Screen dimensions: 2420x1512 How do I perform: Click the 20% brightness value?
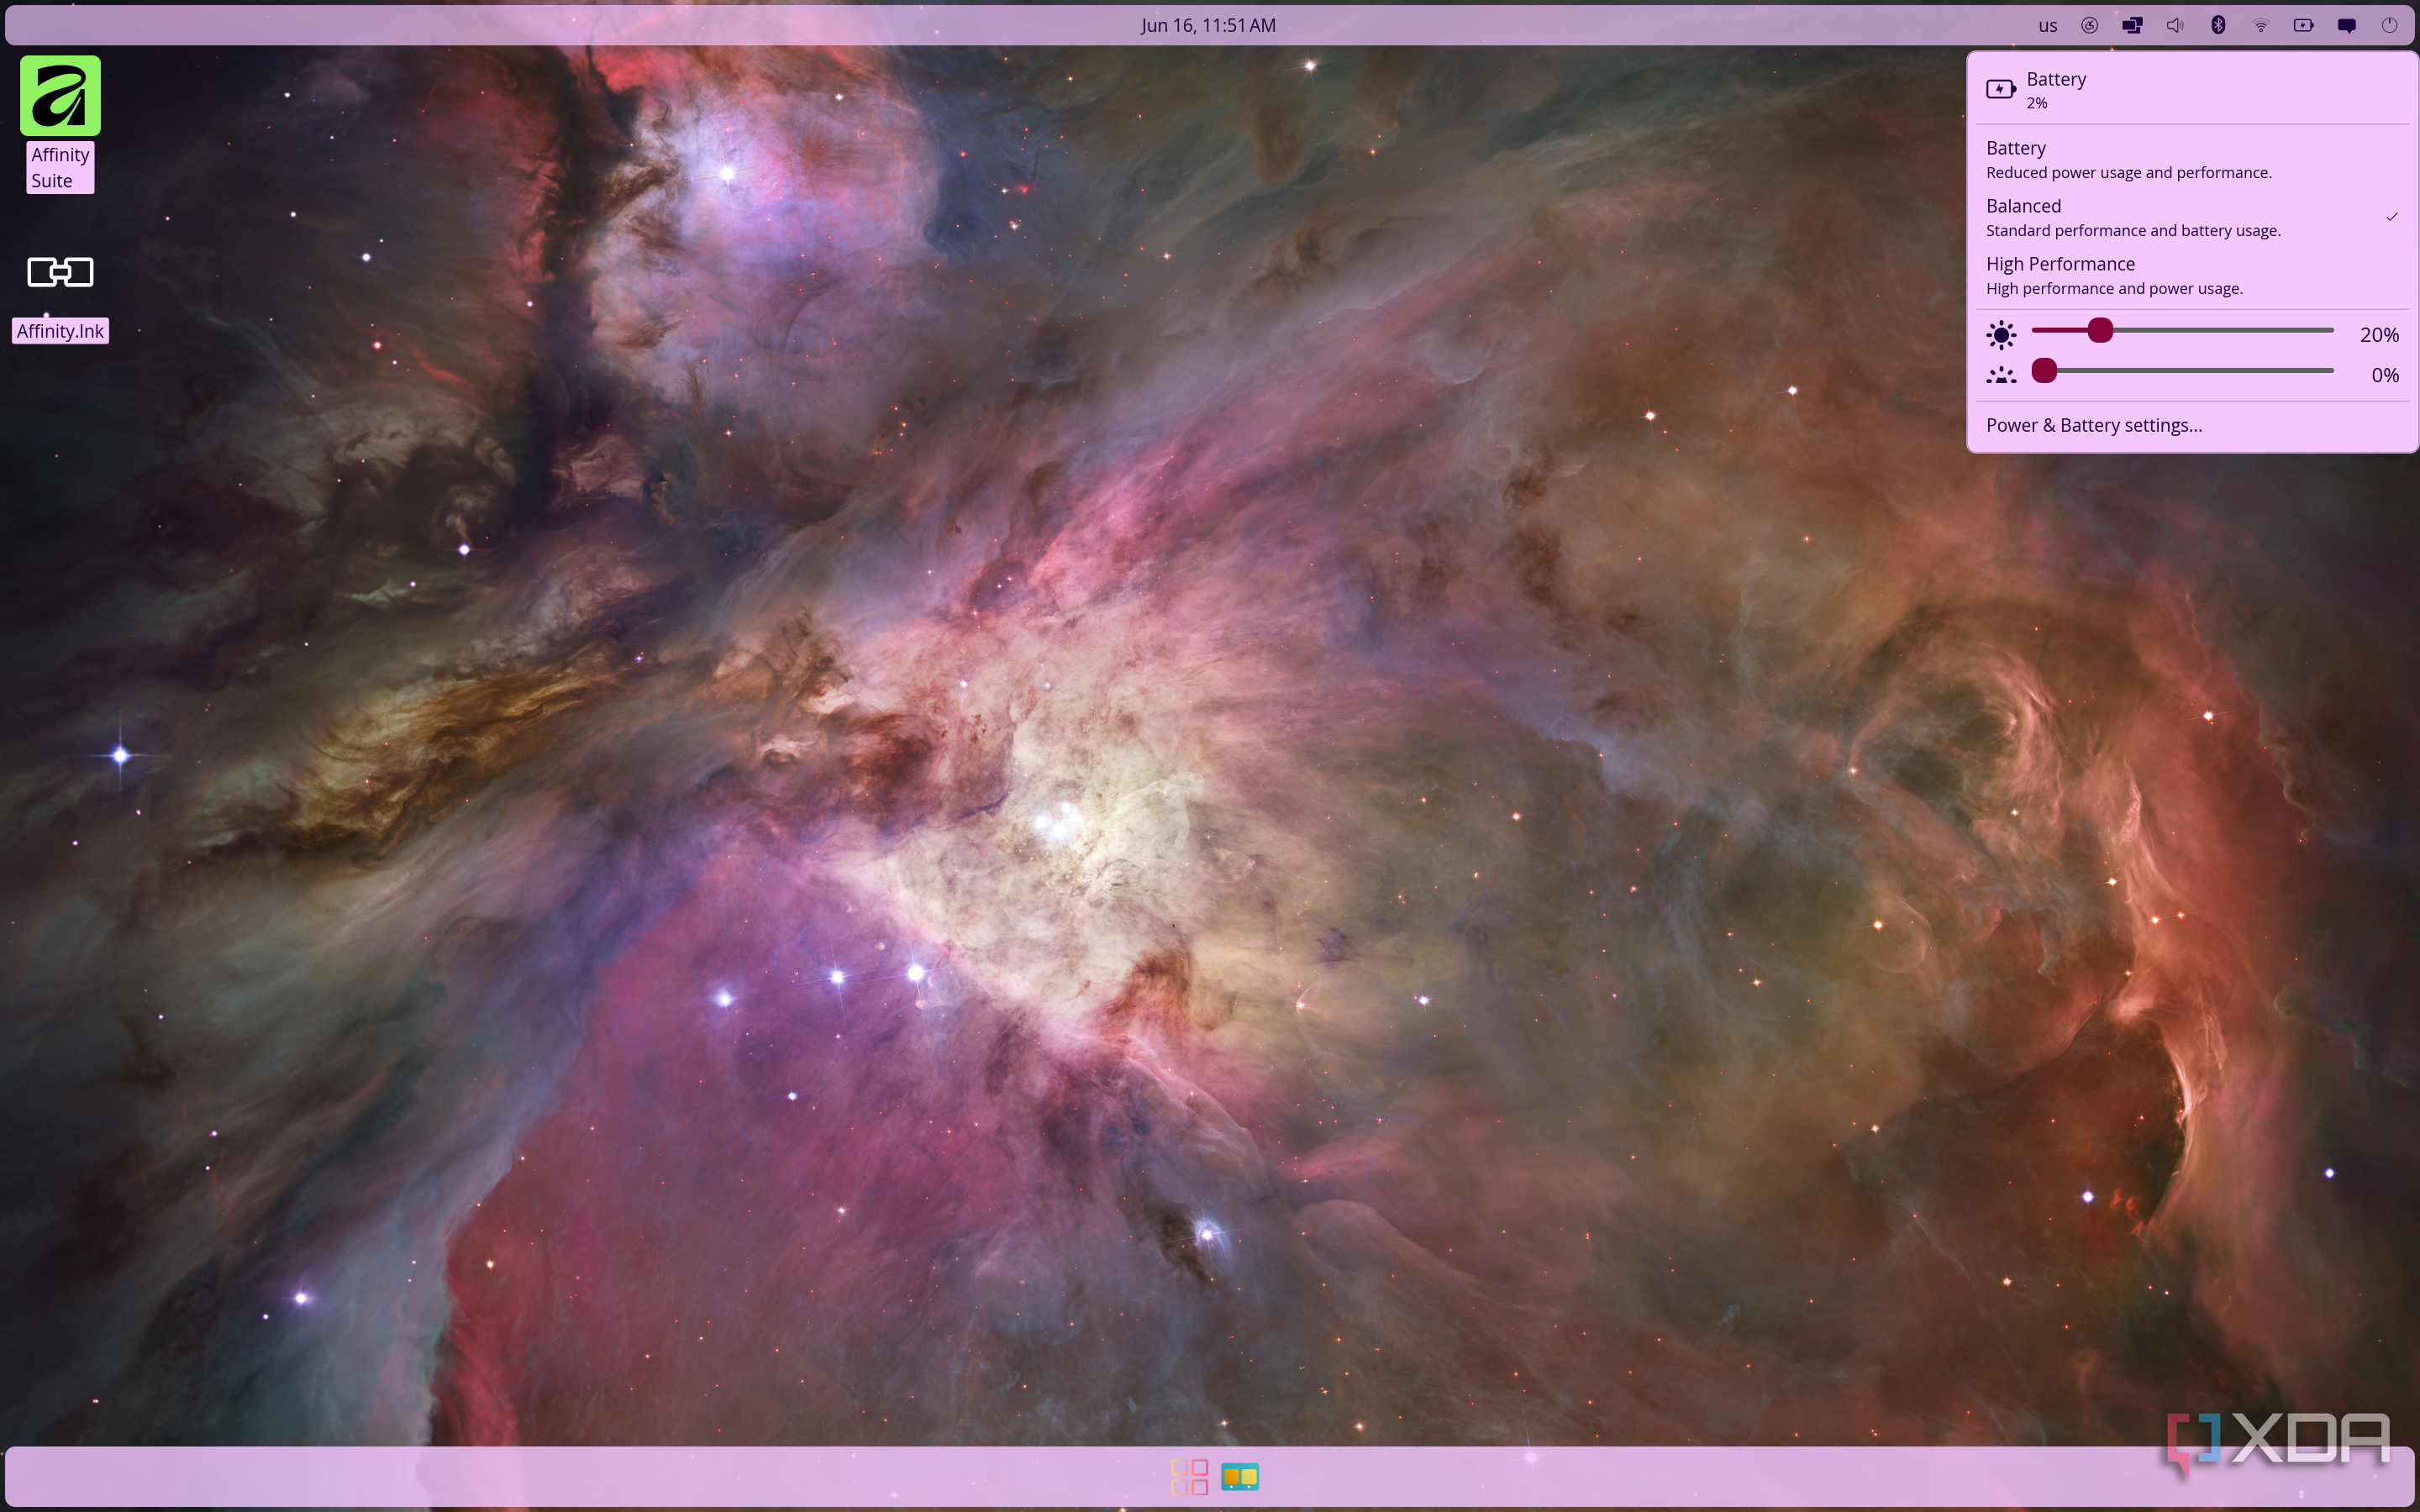tap(2379, 335)
